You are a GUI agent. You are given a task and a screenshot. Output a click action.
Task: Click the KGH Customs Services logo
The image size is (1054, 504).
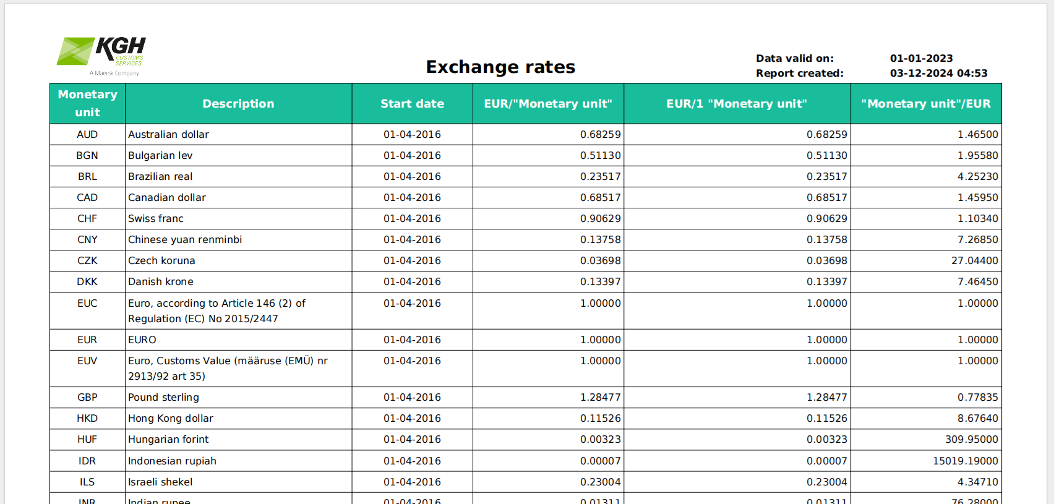[x=102, y=56]
